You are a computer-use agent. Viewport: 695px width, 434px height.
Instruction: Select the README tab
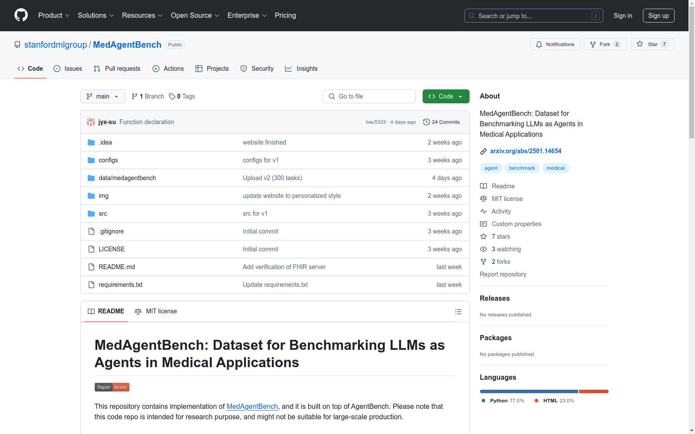[106, 311]
